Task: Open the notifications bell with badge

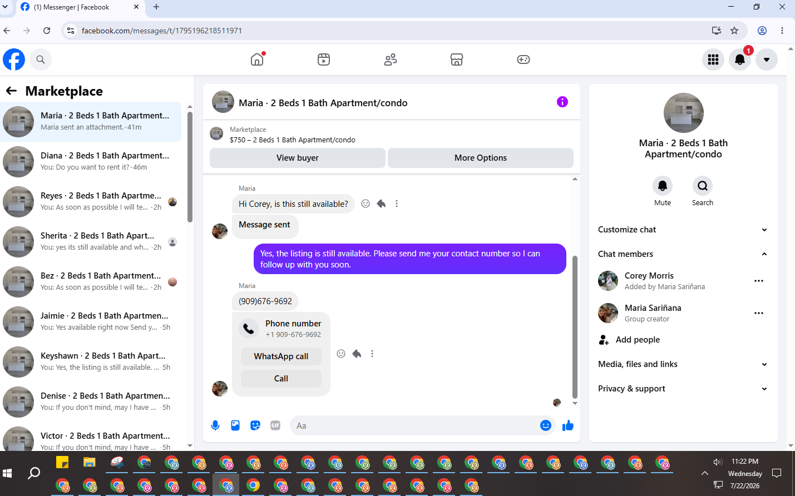Action: [x=740, y=59]
